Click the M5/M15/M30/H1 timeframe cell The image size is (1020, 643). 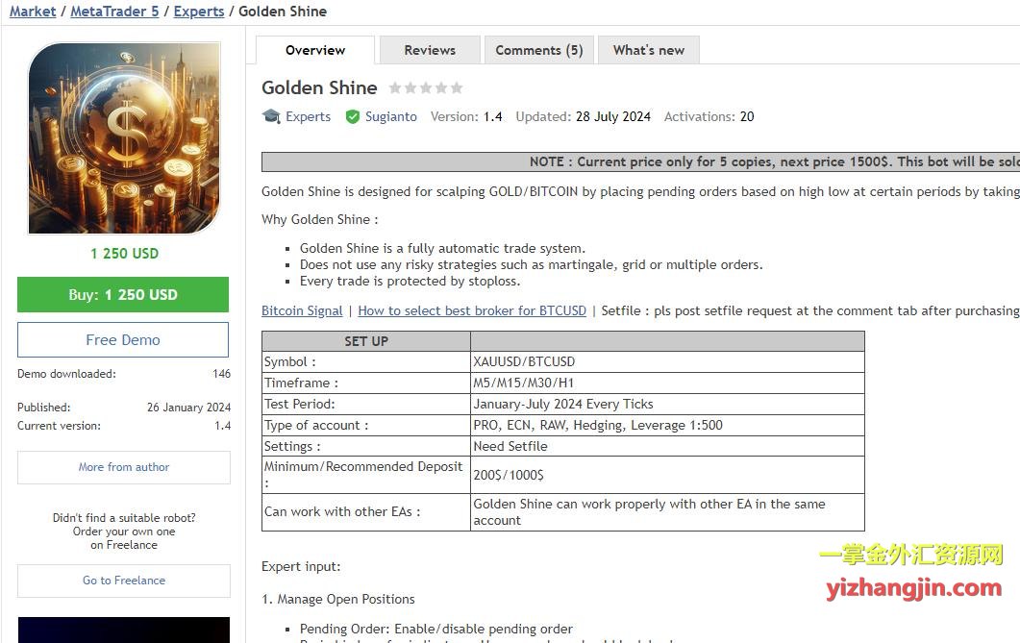[x=667, y=383]
